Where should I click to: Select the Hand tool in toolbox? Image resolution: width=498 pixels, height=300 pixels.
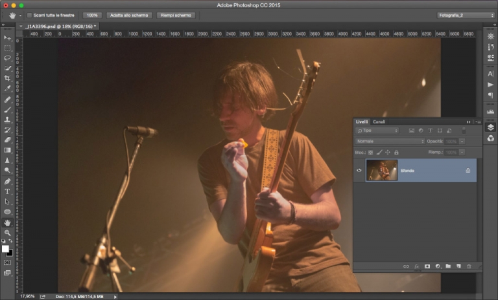[7, 222]
